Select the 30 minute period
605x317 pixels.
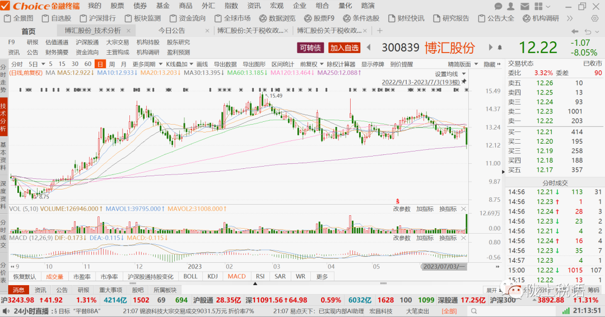pos(75,64)
